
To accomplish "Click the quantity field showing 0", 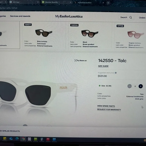I will point(135,86).
